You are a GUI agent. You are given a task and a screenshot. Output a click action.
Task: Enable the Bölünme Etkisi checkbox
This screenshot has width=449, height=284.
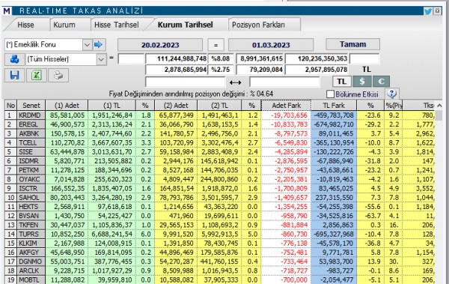click(x=331, y=94)
